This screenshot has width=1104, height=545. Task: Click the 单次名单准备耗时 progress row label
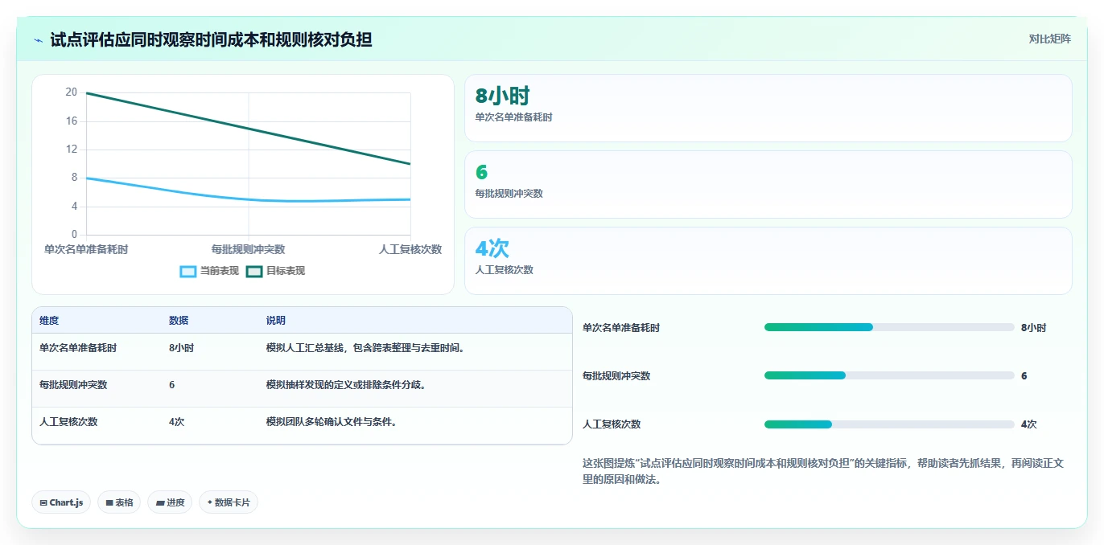[621, 328]
